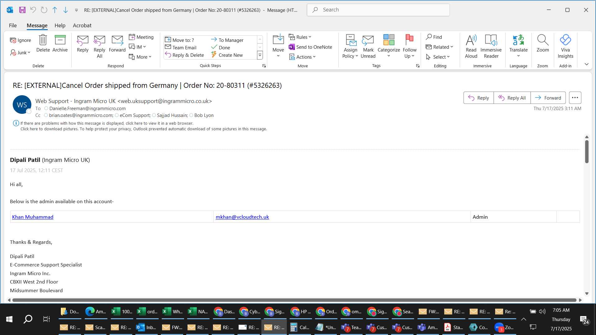
Task: Expand the Select dropdown
Action: point(438,57)
